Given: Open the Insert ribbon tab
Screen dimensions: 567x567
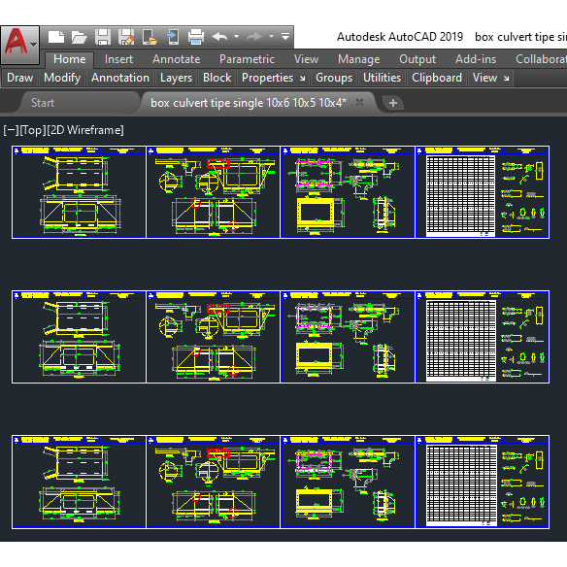Looking at the screenshot, I should pyautogui.click(x=118, y=59).
